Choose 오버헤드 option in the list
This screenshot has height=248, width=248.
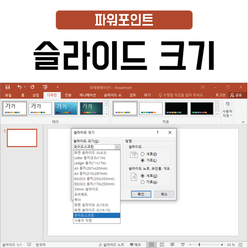point(97,194)
